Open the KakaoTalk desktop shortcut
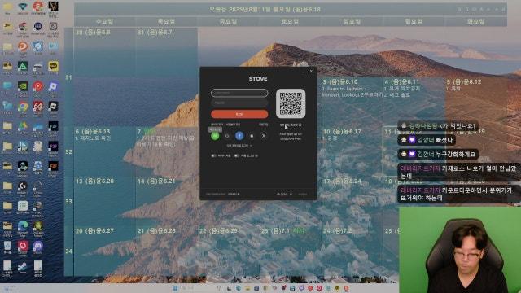 click(x=53, y=67)
